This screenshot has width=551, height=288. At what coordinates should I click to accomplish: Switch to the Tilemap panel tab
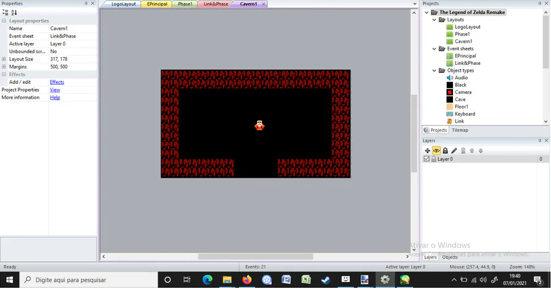460,130
